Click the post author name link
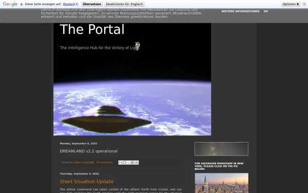The width and height of the screenshot is (308, 193). [77, 163]
